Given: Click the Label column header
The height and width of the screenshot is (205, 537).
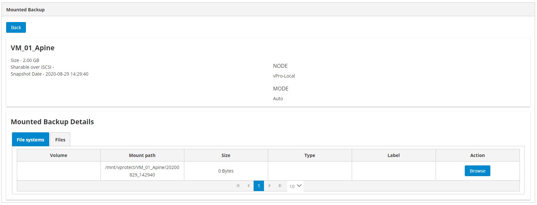Looking at the screenshot, I should click(394, 155).
